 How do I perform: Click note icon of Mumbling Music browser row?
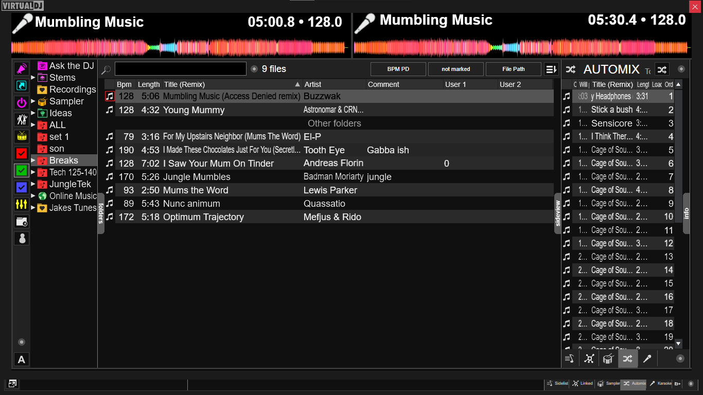(x=110, y=96)
